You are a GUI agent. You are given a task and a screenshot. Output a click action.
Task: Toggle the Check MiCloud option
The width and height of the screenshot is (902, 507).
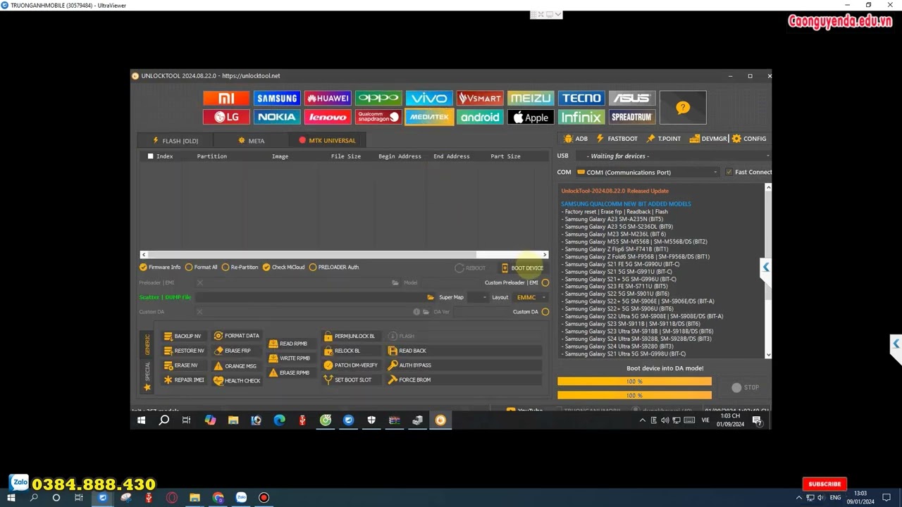[283, 268]
